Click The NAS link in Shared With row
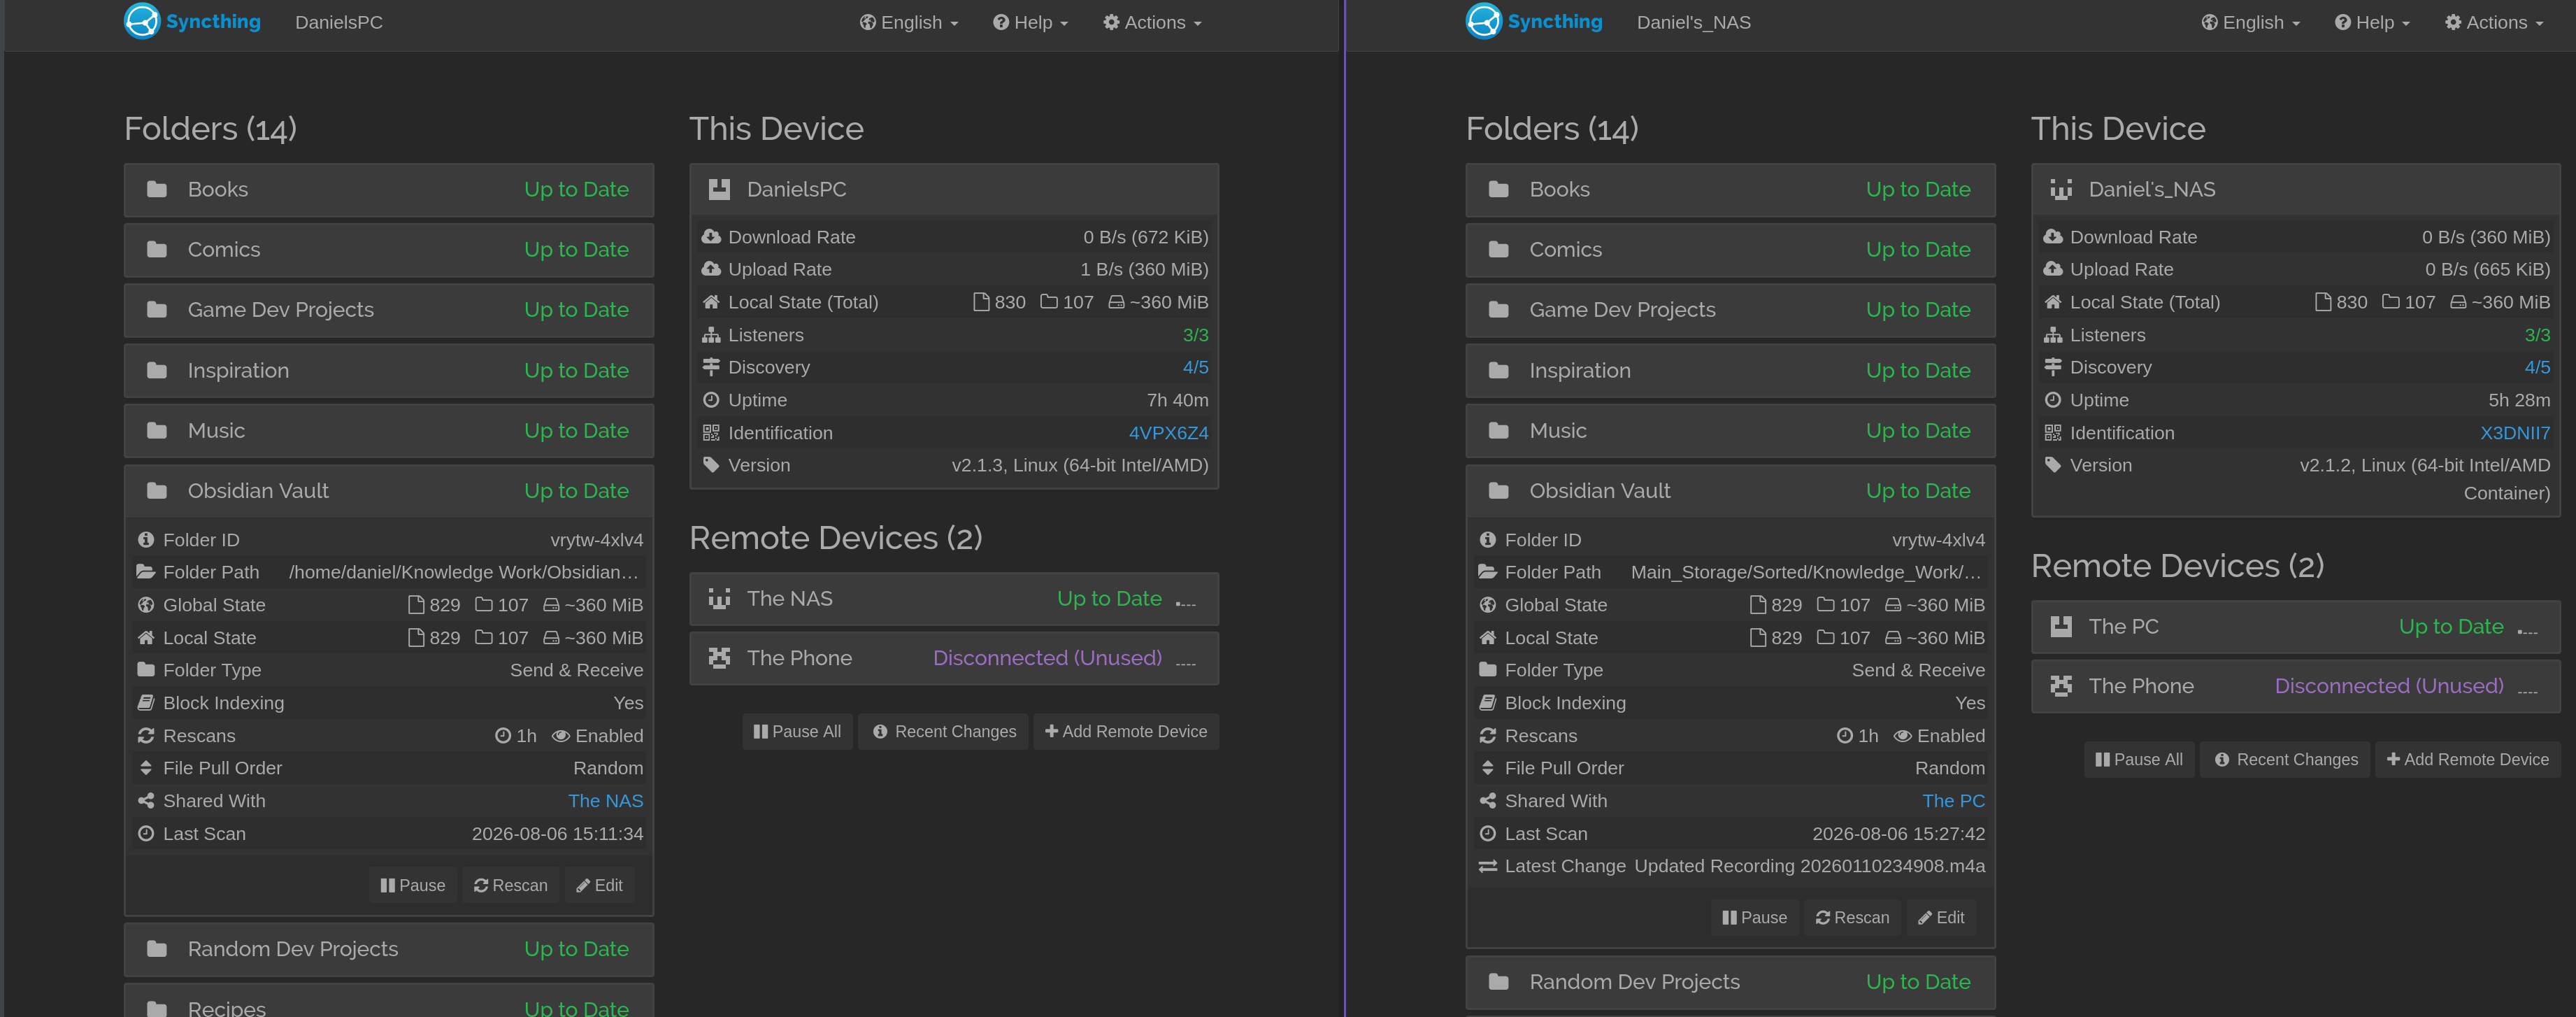The height and width of the screenshot is (1017, 2576). 606,801
